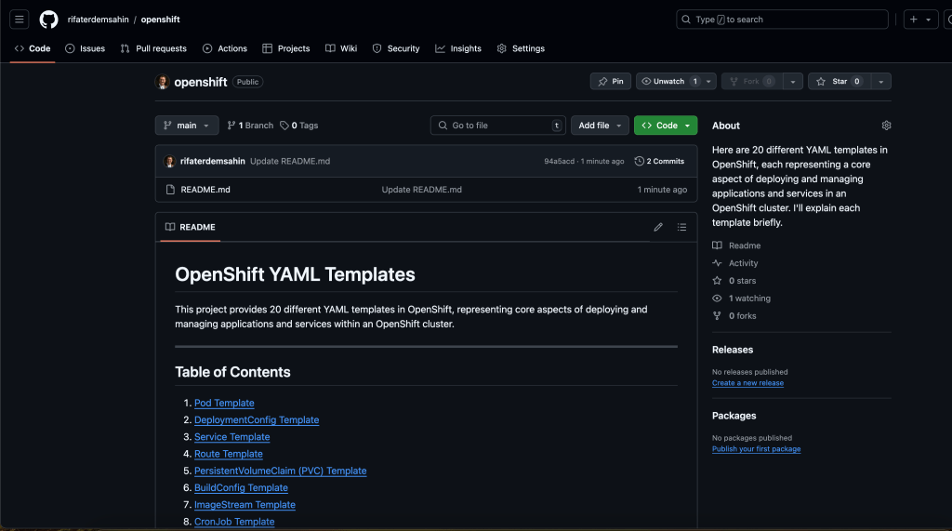This screenshot has height=531, width=952.
Task: Open the Activity link in About
Action: coord(735,263)
